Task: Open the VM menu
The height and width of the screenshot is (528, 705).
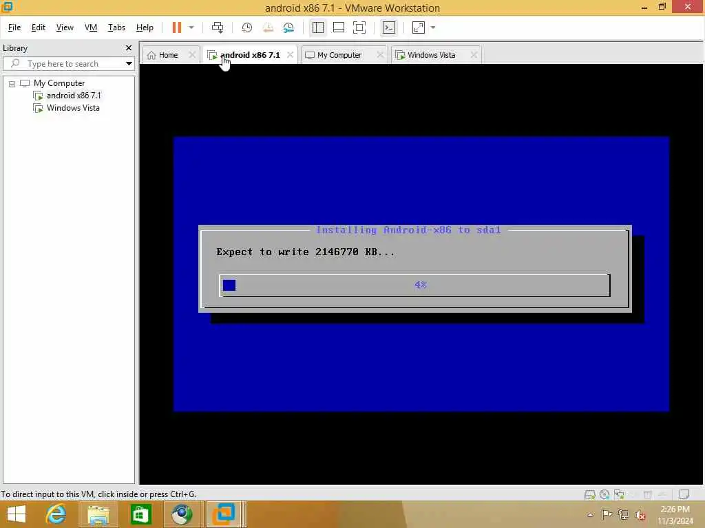Action: 91,27
